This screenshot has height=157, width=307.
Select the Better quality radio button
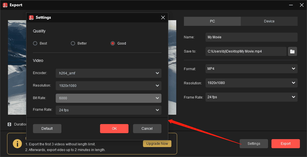point(73,43)
